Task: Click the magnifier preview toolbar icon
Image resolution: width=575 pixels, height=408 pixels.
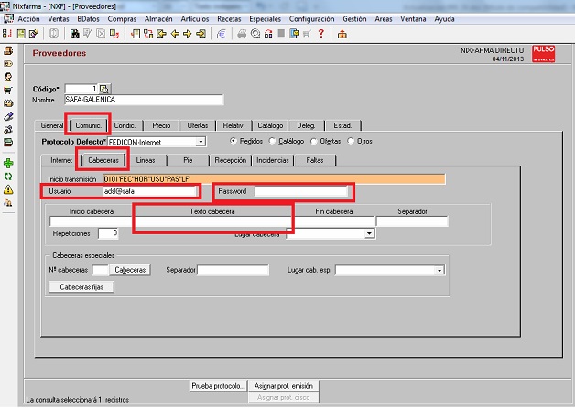Action: click(x=255, y=34)
